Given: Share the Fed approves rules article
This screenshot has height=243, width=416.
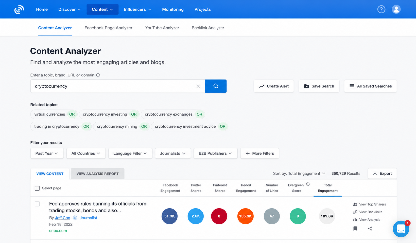Looking at the screenshot, I should click(x=370, y=229).
